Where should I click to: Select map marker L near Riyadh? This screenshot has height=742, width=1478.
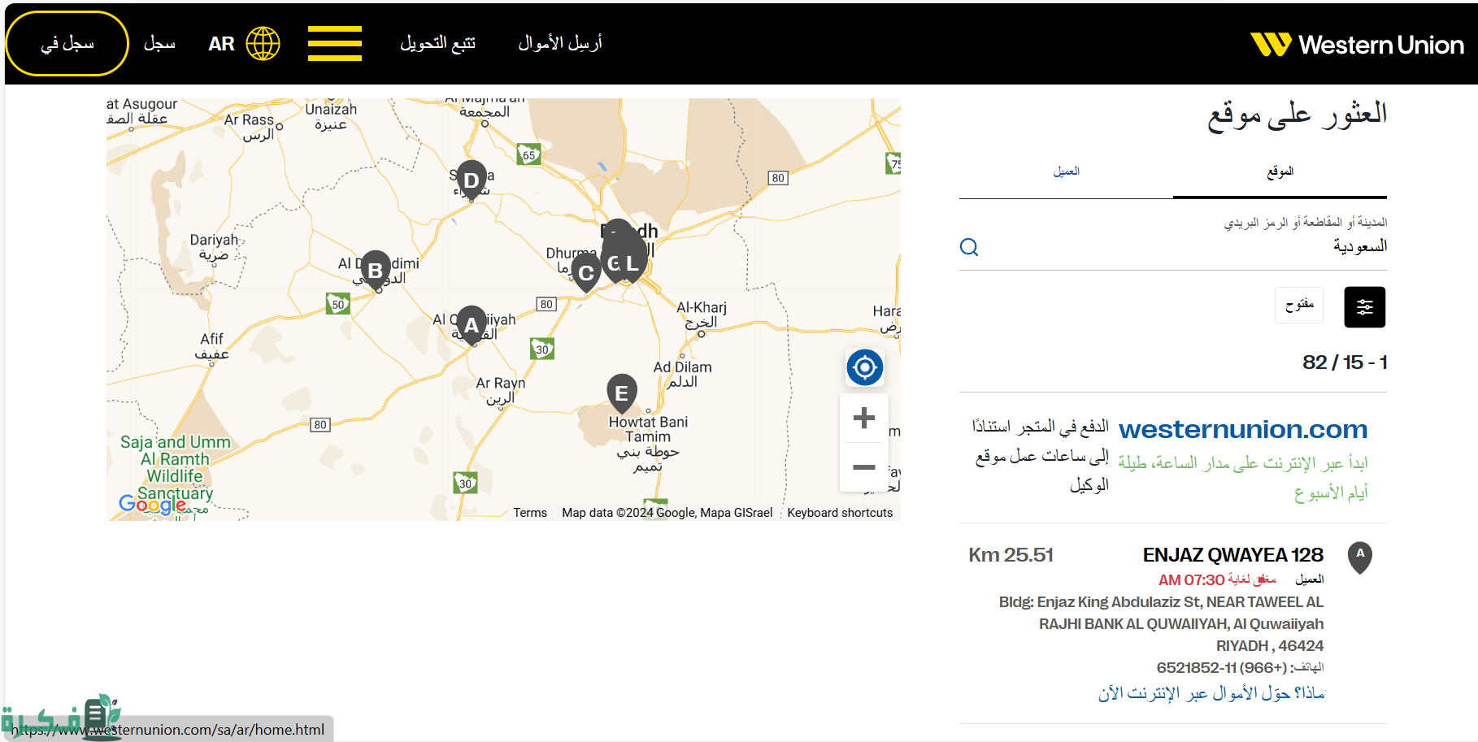point(632,263)
